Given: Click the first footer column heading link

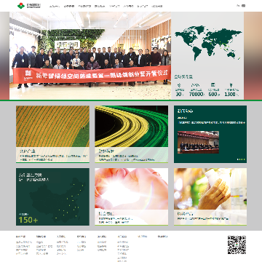Looking at the screenshot, I should pos(20,237).
